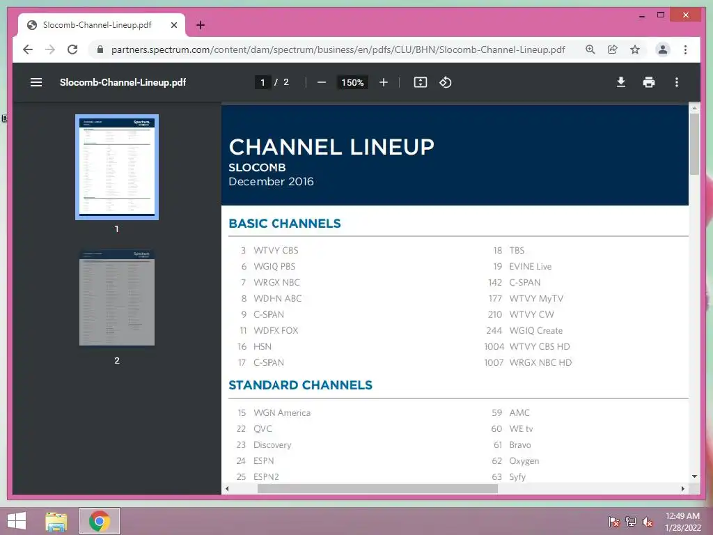Open the taskbar clock and date

(x=682, y=522)
